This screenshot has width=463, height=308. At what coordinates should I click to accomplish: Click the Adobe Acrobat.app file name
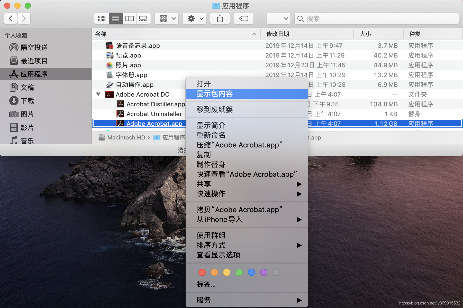tap(154, 124)
